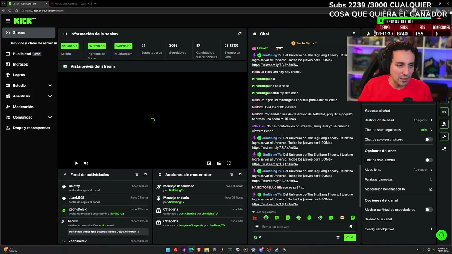Filter the Feed de actividades list
This screenshot has height=254, width=452.
(137, 175)
